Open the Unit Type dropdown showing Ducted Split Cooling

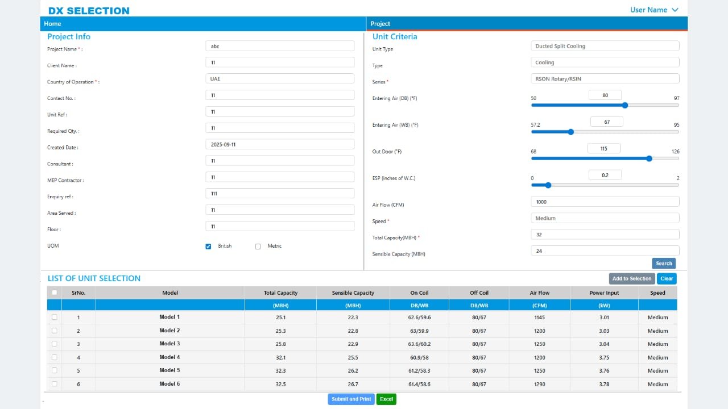pos(605,46)
